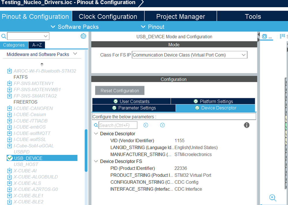Click the CDC Interface string value
The width and height of the screenshot is (288, 205).
[188, 189]
